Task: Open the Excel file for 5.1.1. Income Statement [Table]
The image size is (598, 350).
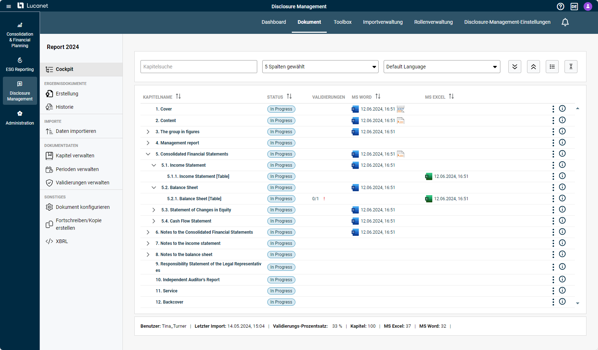Action: pos(429,176)
